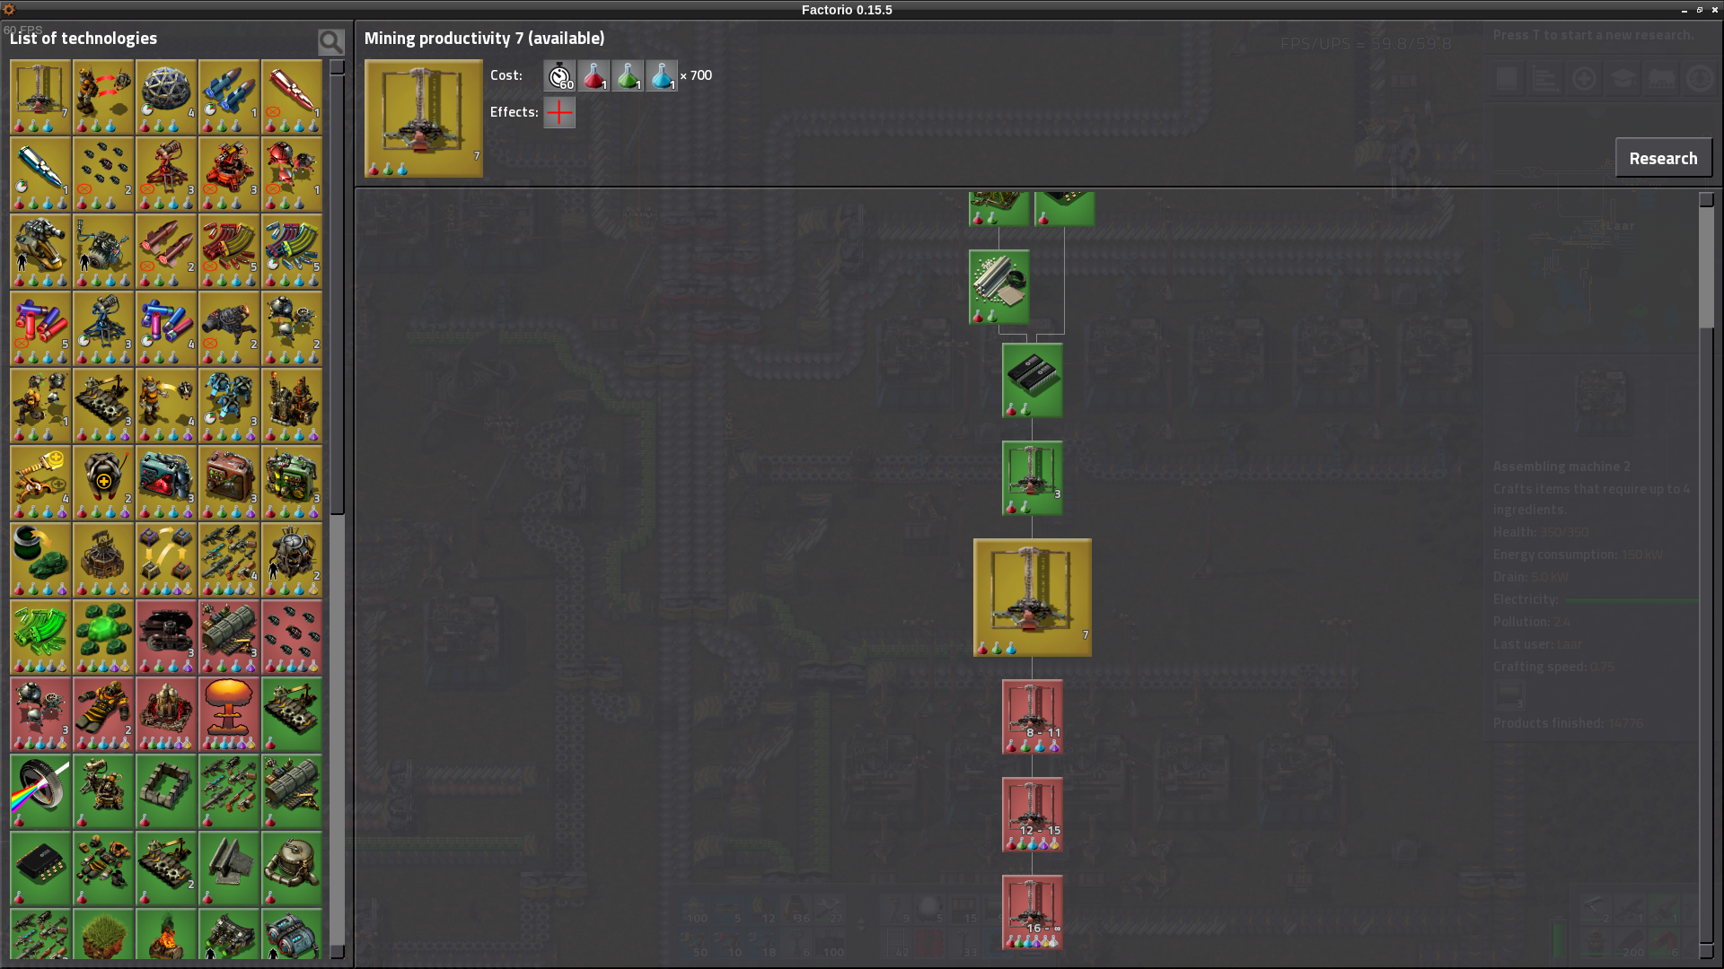Select Cannon shell damage 5 technology
1724x969 pixels.
pyautogui.click(x=229, y=251)
